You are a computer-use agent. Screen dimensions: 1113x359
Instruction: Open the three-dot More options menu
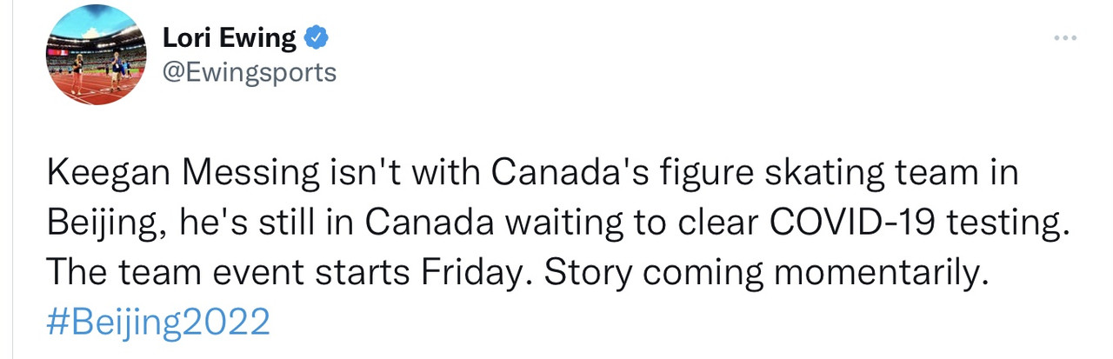tap(1065, 38)
